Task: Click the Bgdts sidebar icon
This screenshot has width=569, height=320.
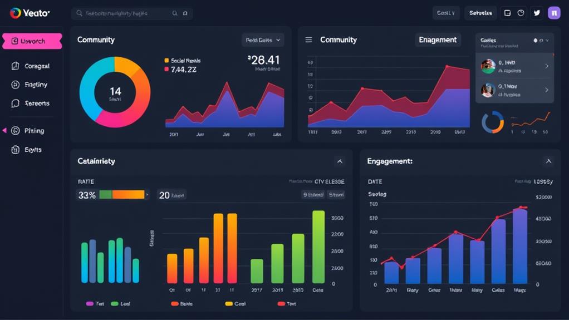Action: [15, 150]
